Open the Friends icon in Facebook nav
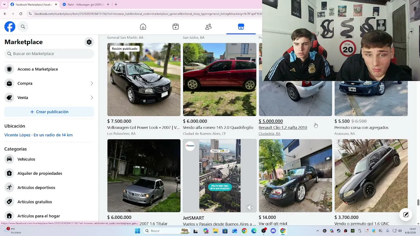The width and height of the screenshot is (420, 236). 208,27
